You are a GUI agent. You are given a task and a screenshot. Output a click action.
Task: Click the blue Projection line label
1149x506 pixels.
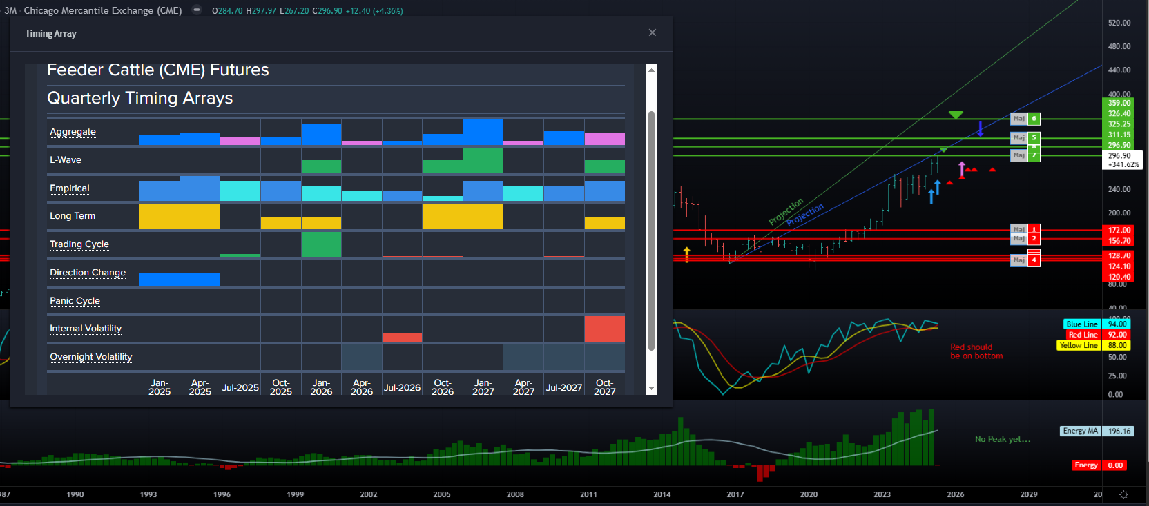[805, 215]
